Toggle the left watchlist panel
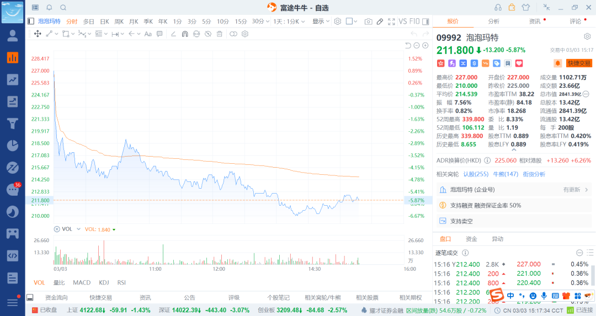This screenshot has height=316, width=596. (x=31, y=22)
